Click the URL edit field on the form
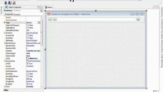 (96, 19)
